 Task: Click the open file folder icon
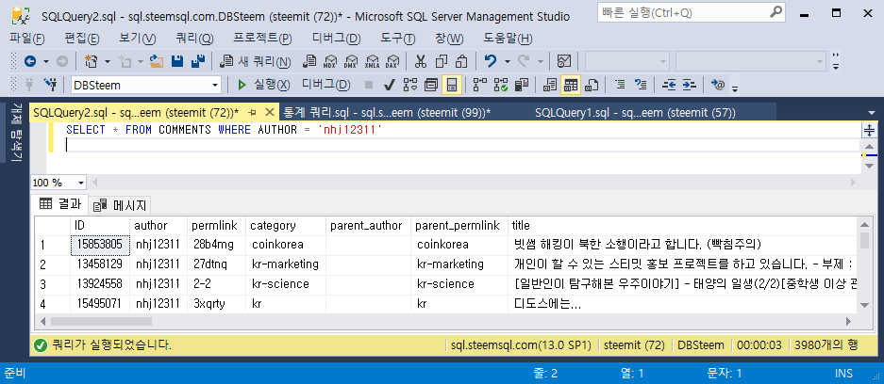pos(157,61)
